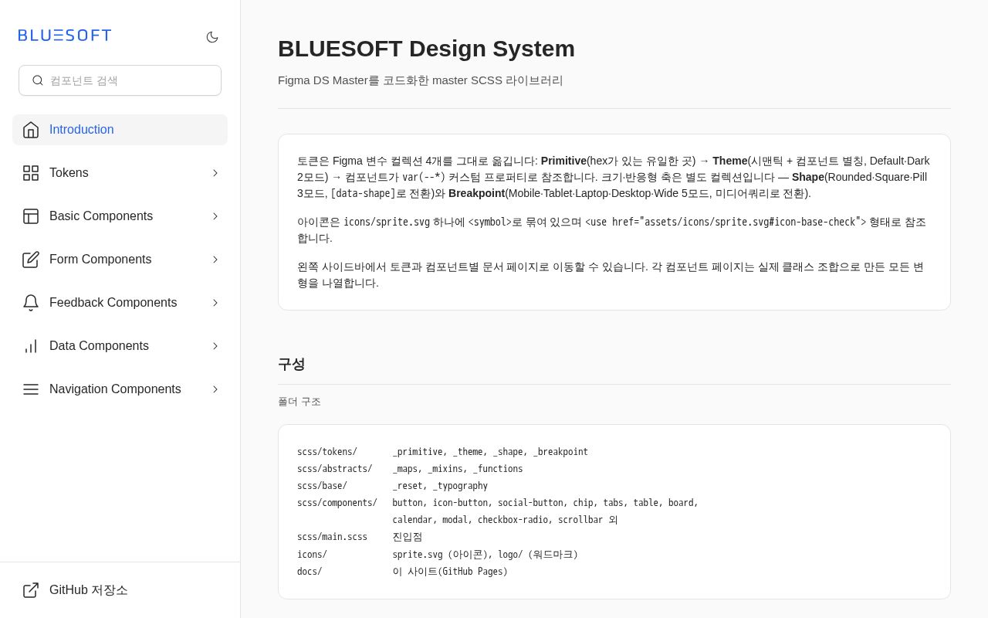
Task: Click the BLUESOFT Design System heading
Action: click(x=426, y=49)
